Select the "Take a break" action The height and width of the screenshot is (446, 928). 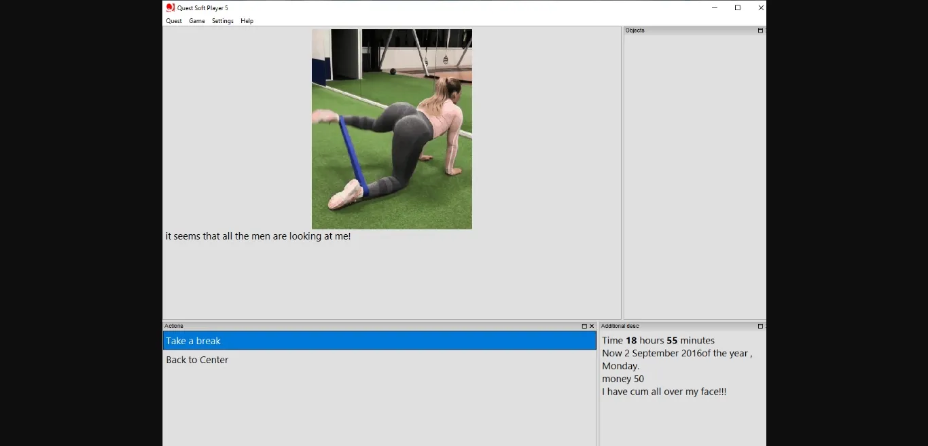point(379,341)
